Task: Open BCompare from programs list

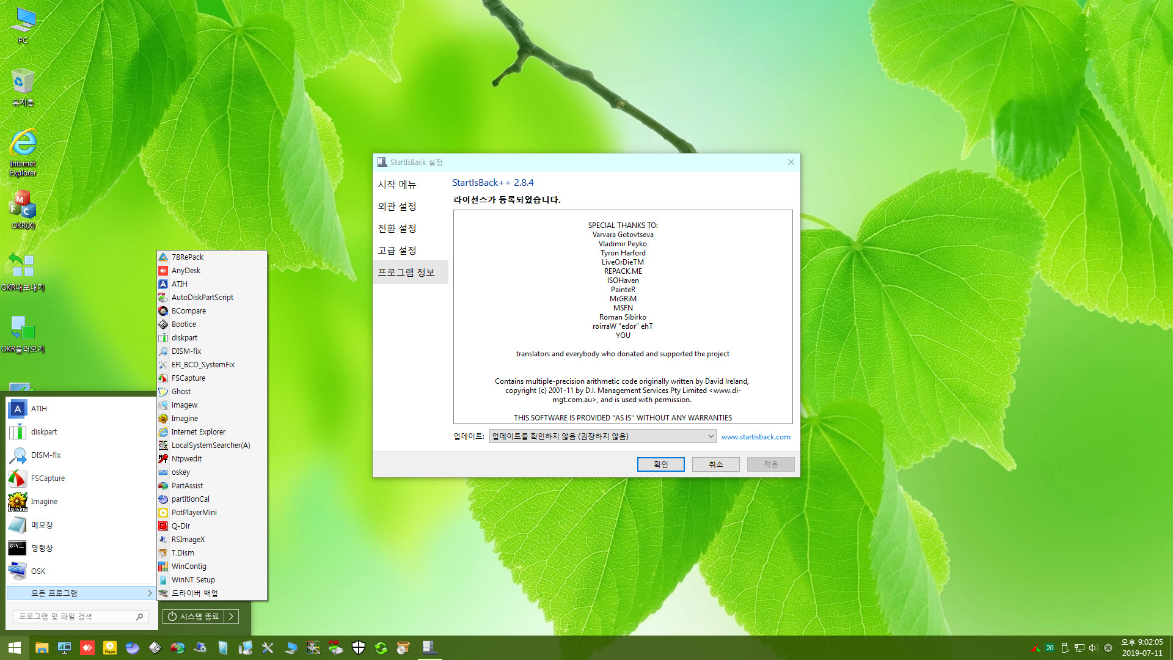Action: point(212,311)
